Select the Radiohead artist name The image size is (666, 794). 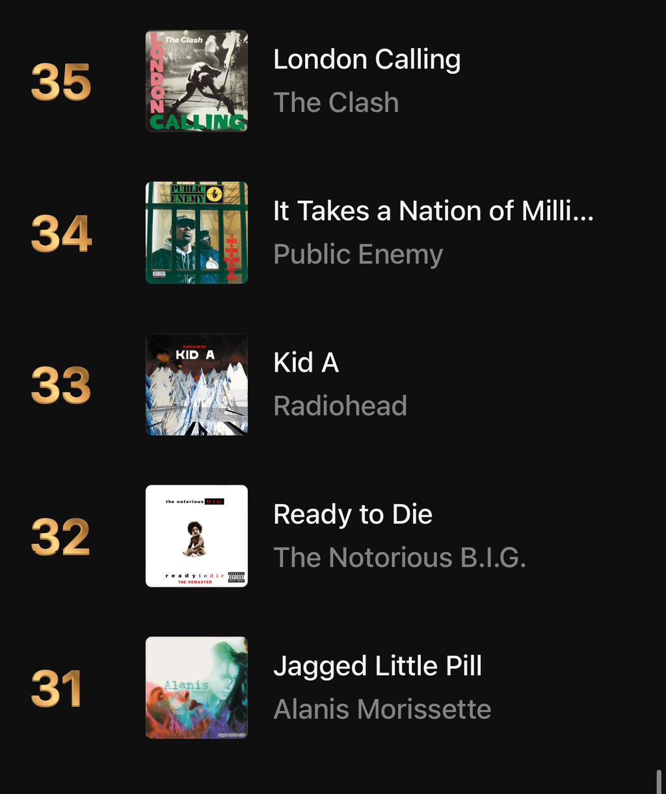[x=340, y=406]
